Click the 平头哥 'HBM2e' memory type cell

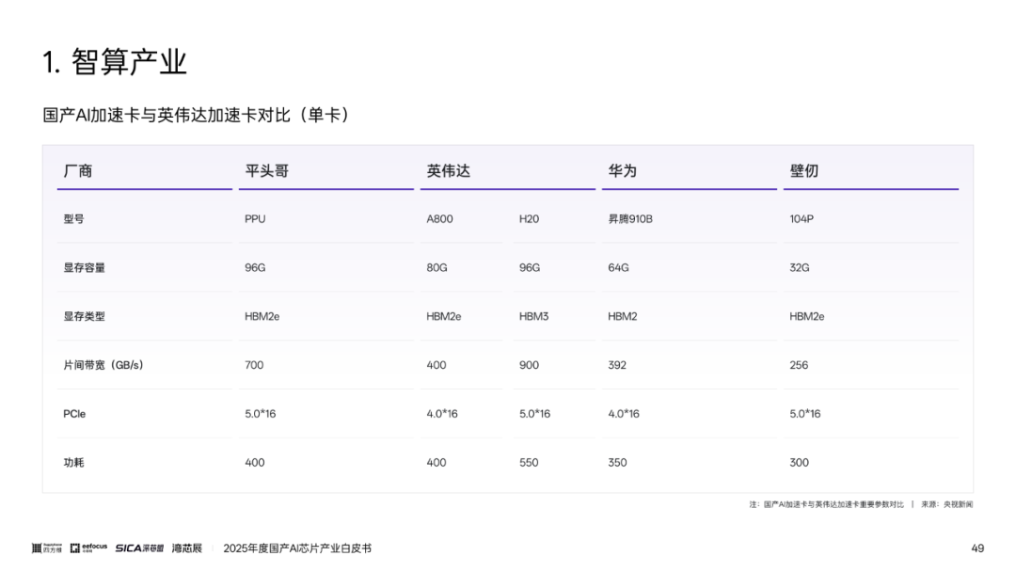(262, 316)
